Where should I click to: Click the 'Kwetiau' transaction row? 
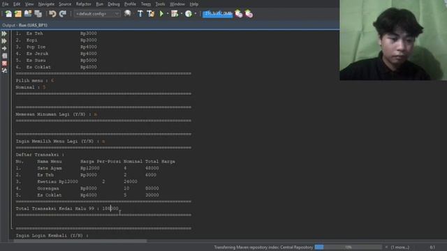[x=76, y=181]
